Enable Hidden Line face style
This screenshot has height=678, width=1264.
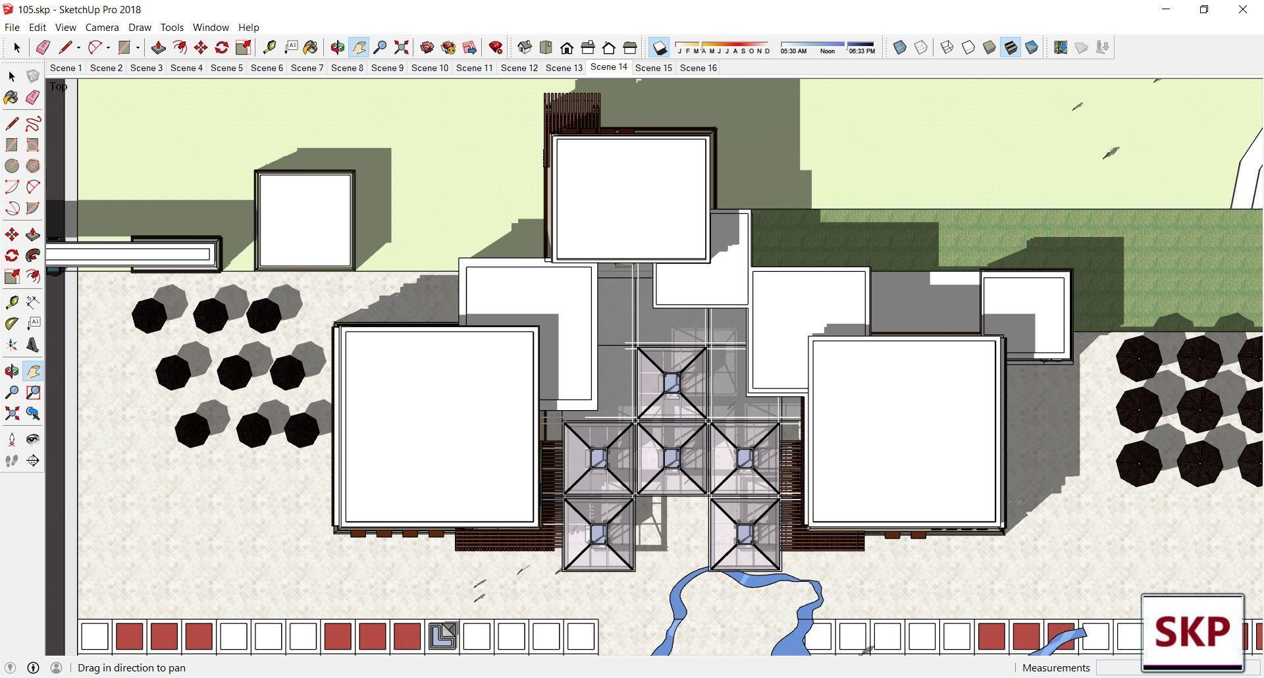click(x=968, y=47)
